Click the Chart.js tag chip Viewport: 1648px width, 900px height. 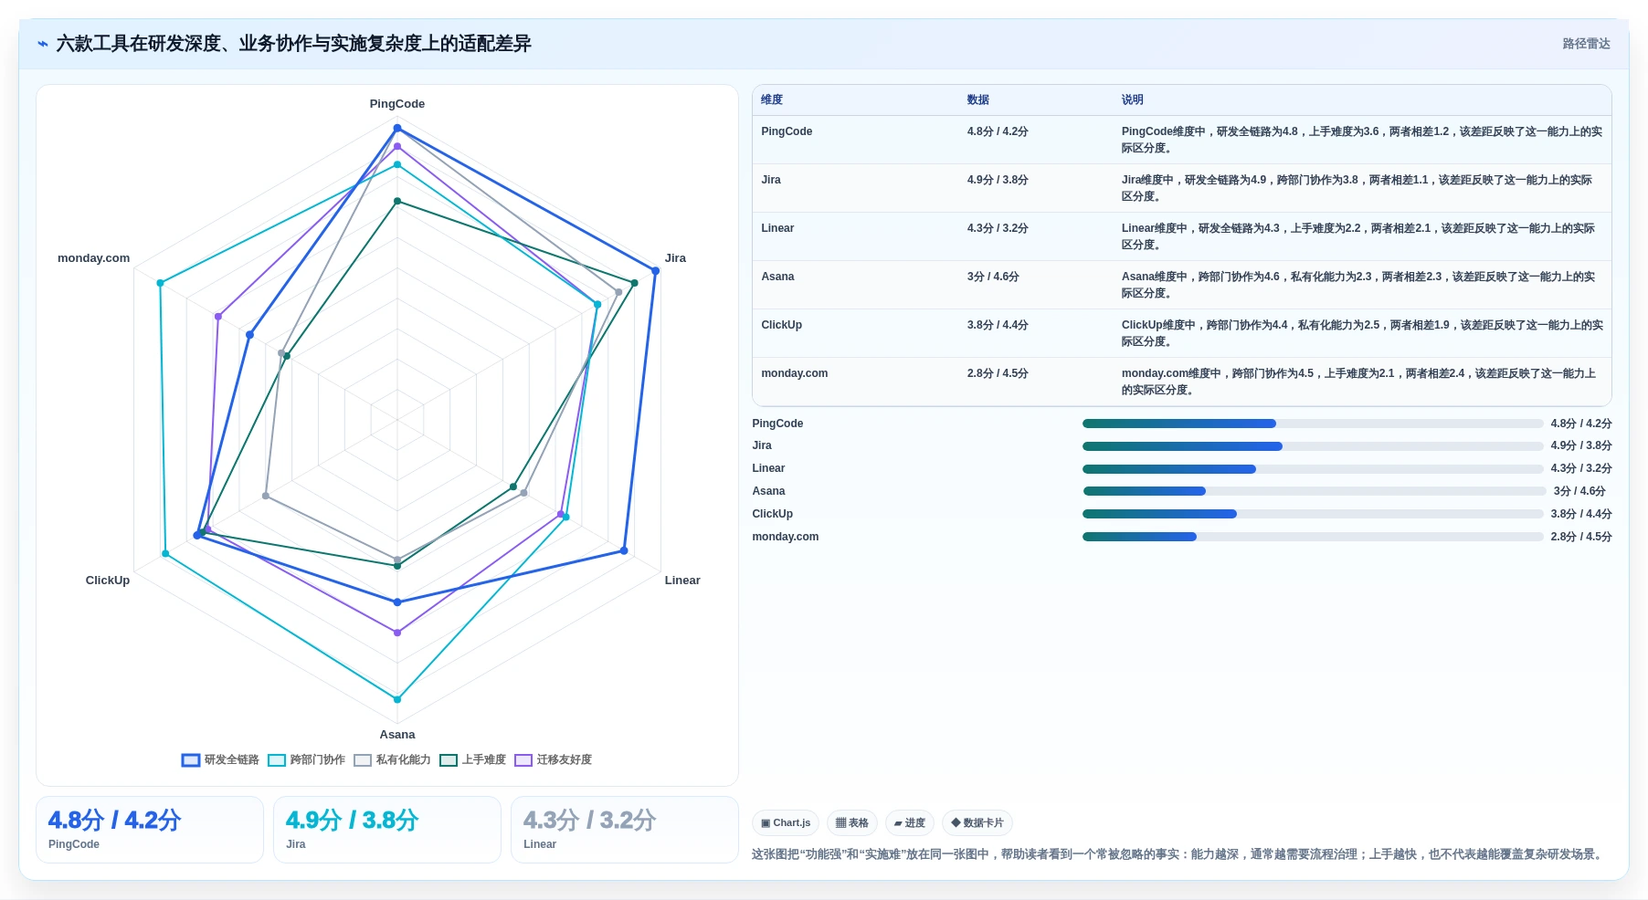click(x=786, y=823)
